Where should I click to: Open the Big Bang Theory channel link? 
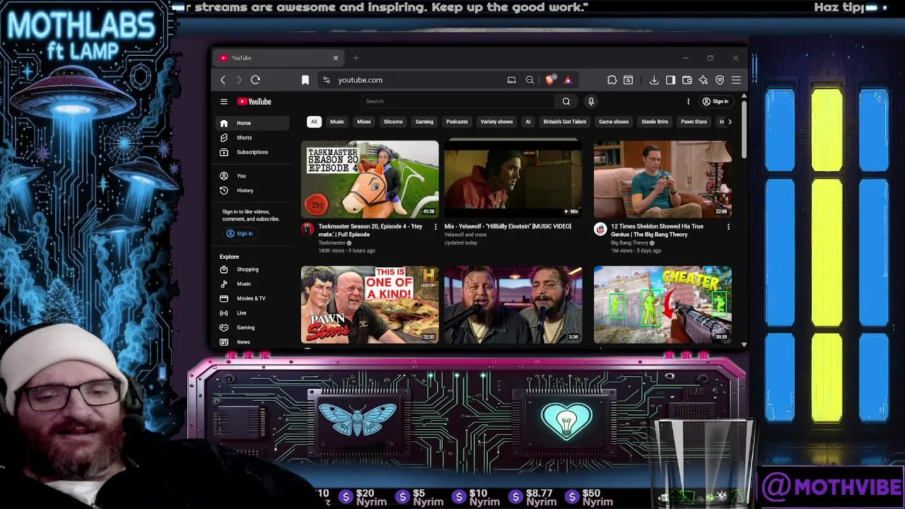click(x=629, y=242)
